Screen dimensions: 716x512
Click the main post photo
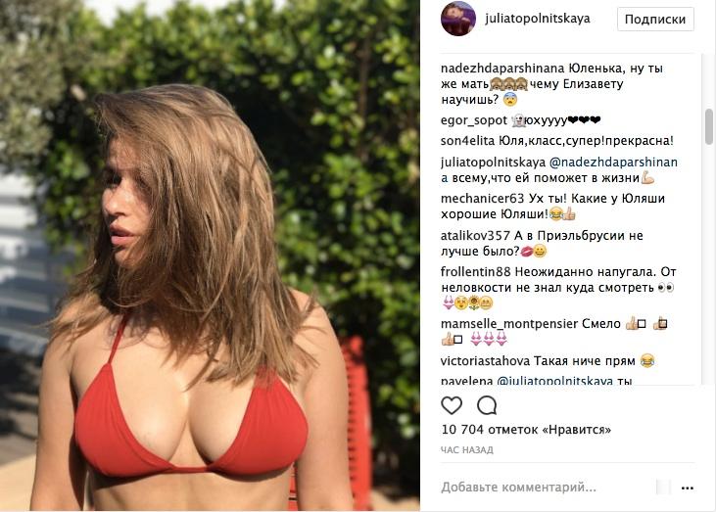coord(210,256)
